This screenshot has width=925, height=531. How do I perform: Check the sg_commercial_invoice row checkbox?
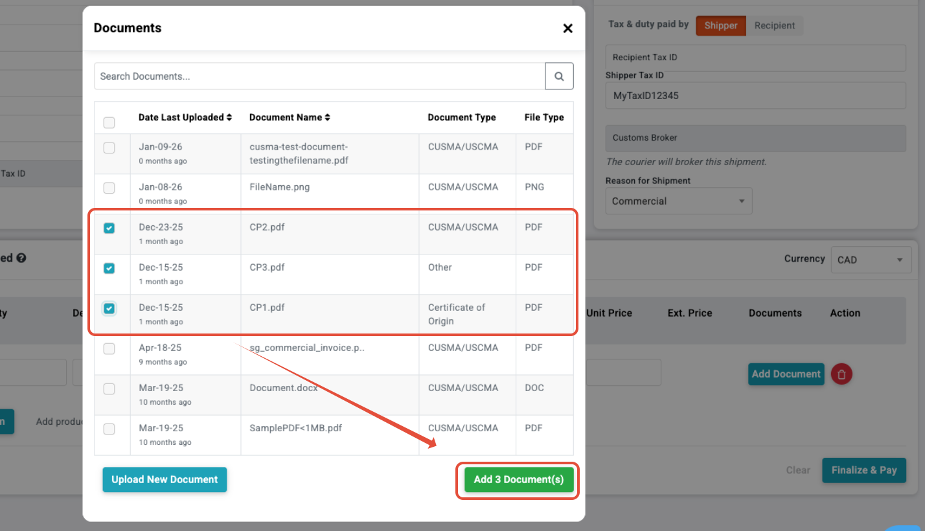pyautogui.click(x=109, y=348)
